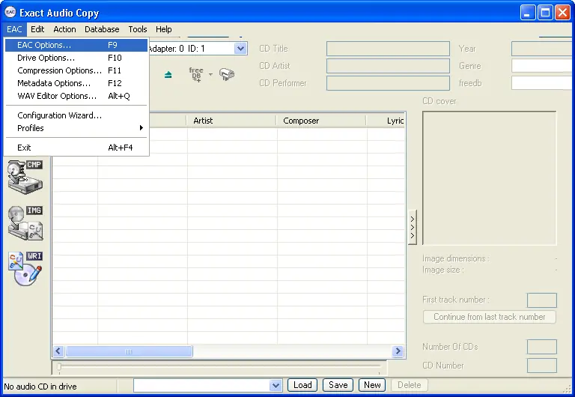Viewport: 575px width, 397px height.
Task: Click the Save profile button
Action: (x=338, y=385)
